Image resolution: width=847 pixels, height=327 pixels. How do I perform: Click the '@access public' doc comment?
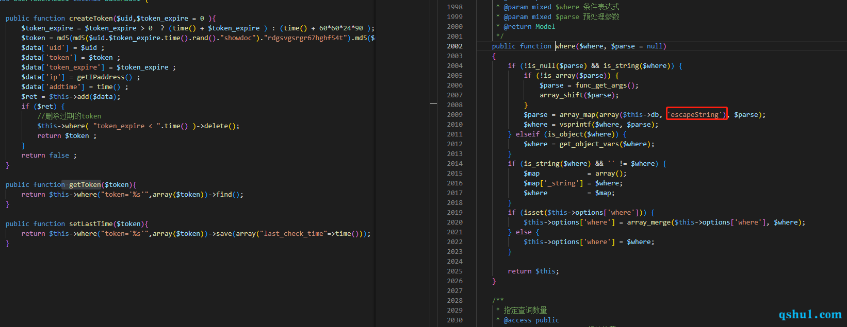click(531, 320)
